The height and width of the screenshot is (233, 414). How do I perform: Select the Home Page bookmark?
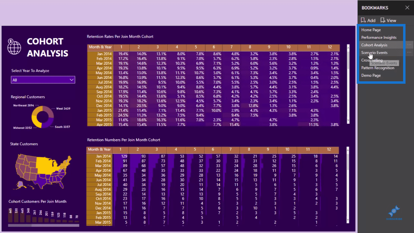click(371, 30)
